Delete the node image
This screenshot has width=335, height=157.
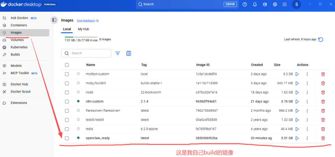pyautogui.click(x=323, y=92)
